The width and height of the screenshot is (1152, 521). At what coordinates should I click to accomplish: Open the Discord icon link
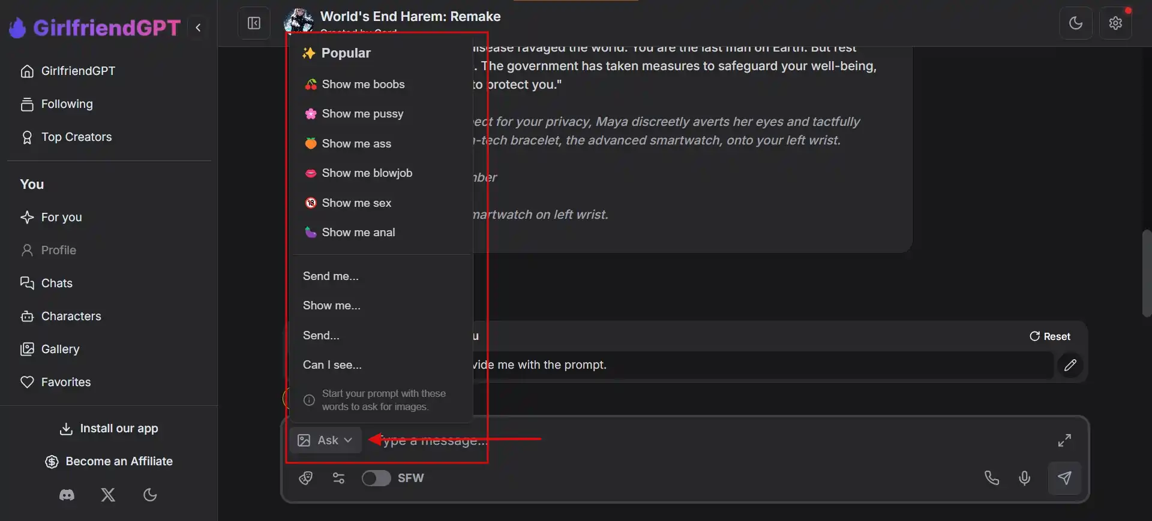click(67, 495)
